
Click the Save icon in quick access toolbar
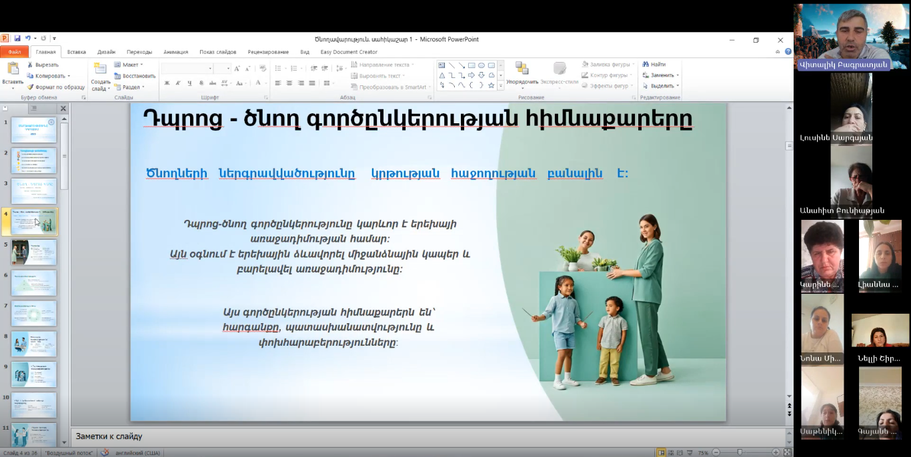(17, 39)
